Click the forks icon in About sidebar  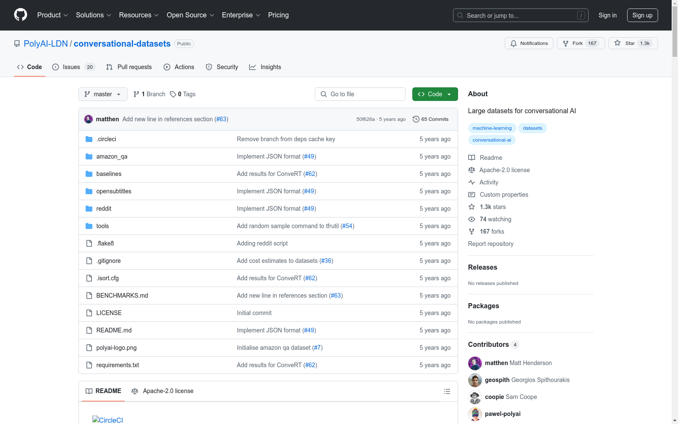click(x=472, y=232)
